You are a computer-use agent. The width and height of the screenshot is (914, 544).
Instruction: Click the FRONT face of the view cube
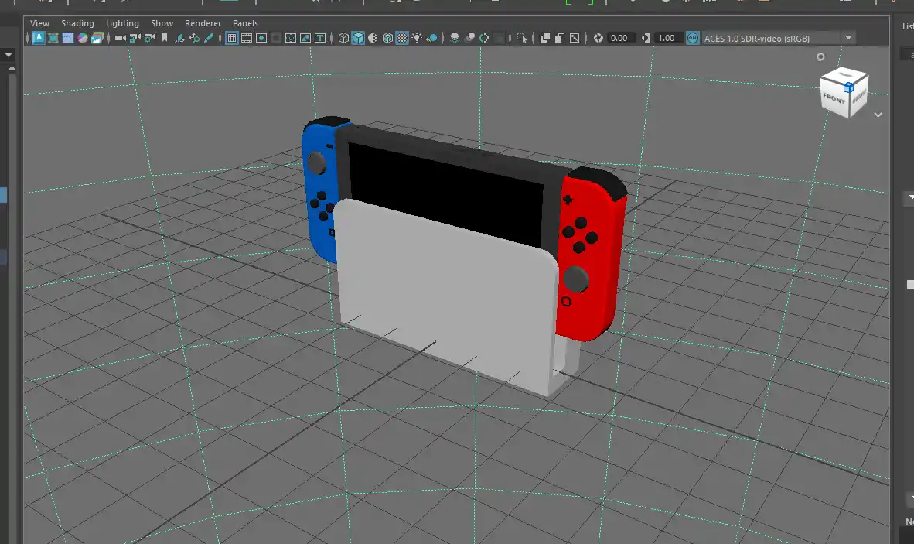point(834,98)
